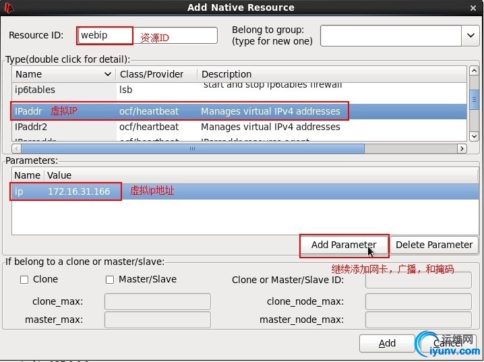Click the application icon in title bar
The width and height of the screenshot is (484, 362).
(x=9, y=7)
